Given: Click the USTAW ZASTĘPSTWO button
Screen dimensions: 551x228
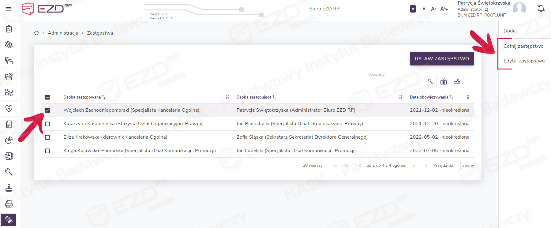Looking at the screenshot, I should point(442,59).
